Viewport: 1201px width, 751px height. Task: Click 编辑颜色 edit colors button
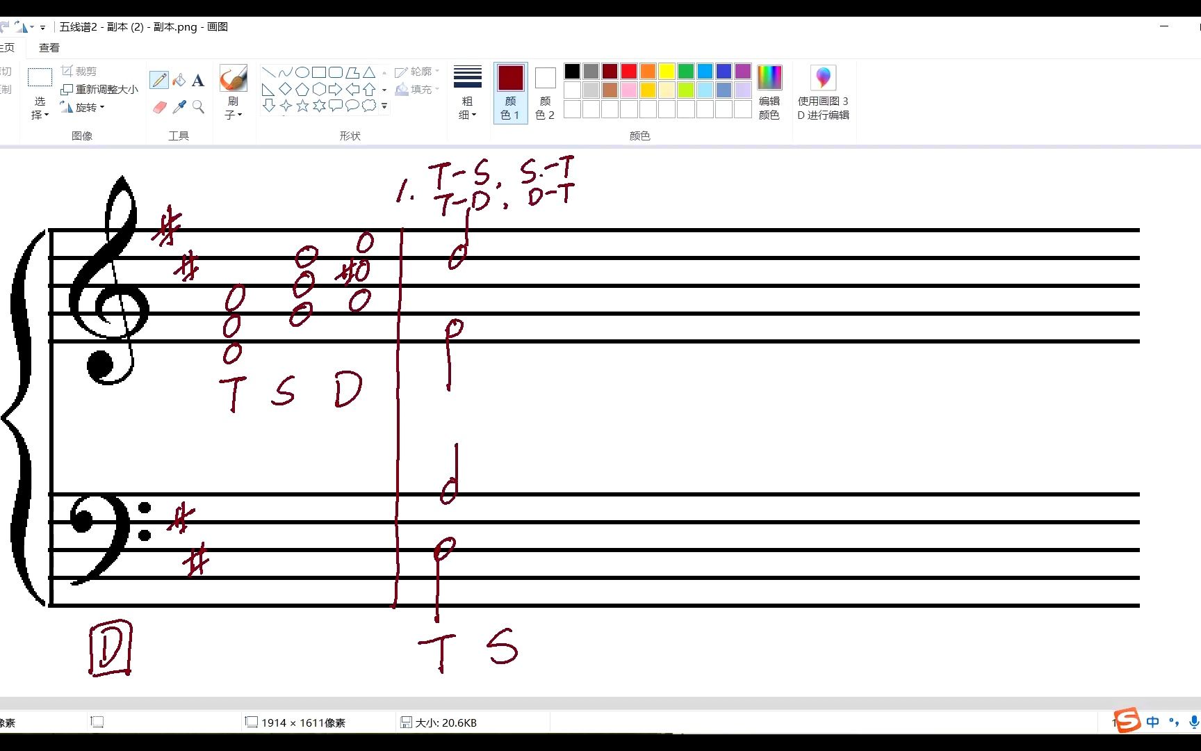769,92
